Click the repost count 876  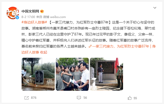34,98
